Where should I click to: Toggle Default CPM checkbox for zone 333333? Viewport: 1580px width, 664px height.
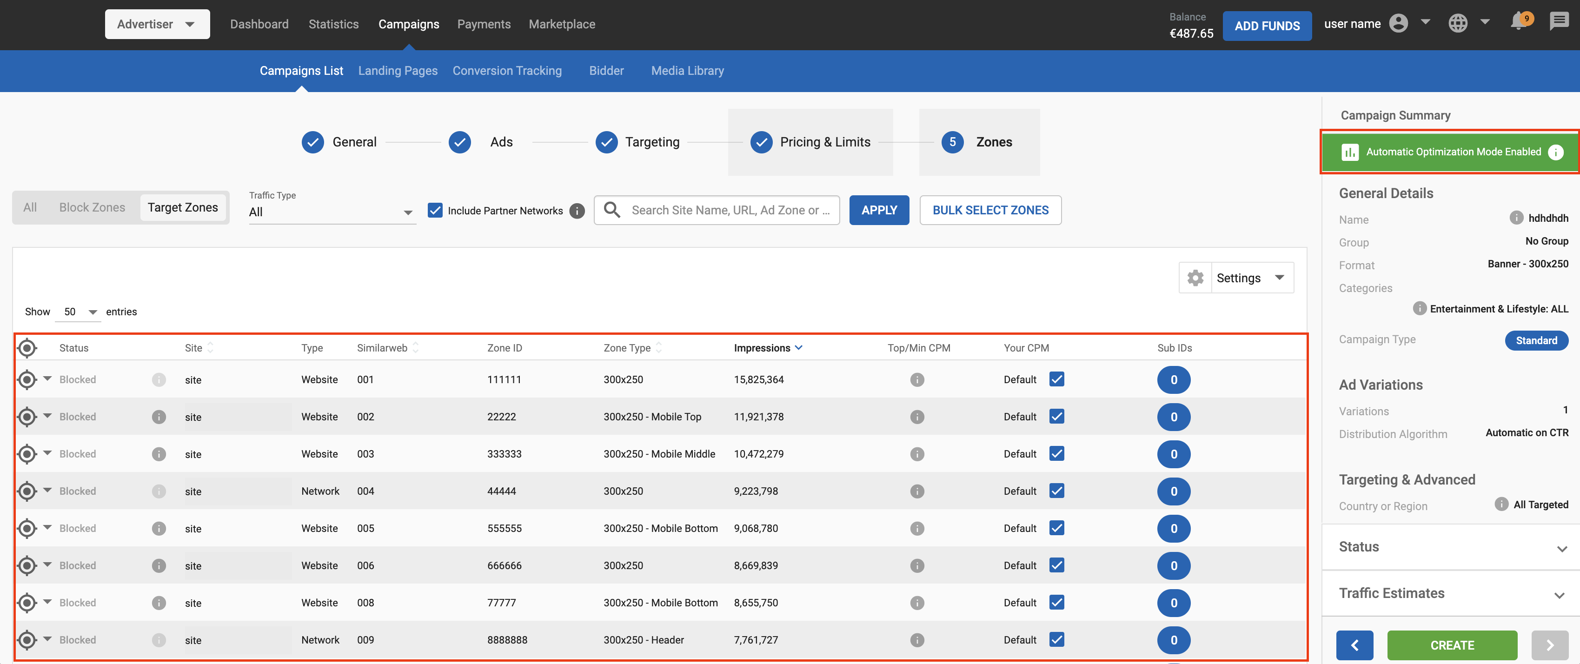tap(1056, 454)
